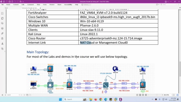This screenshot has width=181, height=102.
Task: Open the Protect ribbon tab
Action: click(x=52, y=5)
